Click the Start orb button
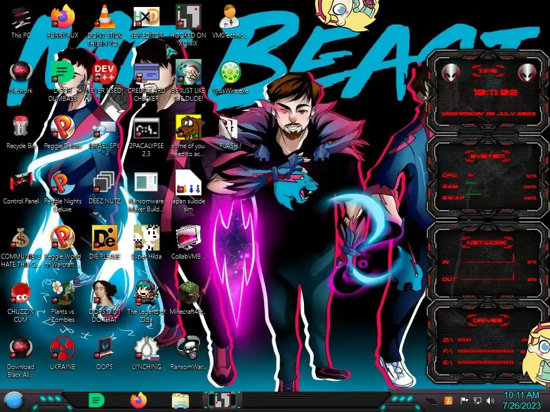Image resolution: width=550 pixels, height=412 pixels. pos(14,400)
